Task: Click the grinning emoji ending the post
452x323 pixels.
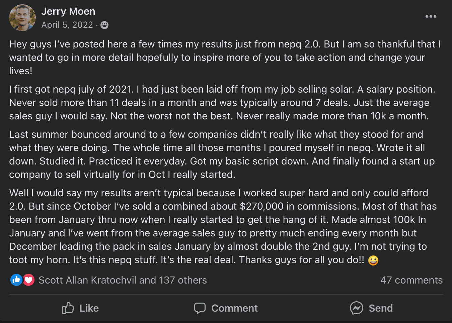Action: (373, 260)
